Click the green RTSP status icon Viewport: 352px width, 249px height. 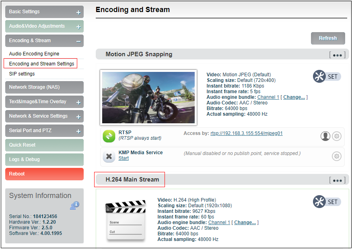[x=109, y=136]
